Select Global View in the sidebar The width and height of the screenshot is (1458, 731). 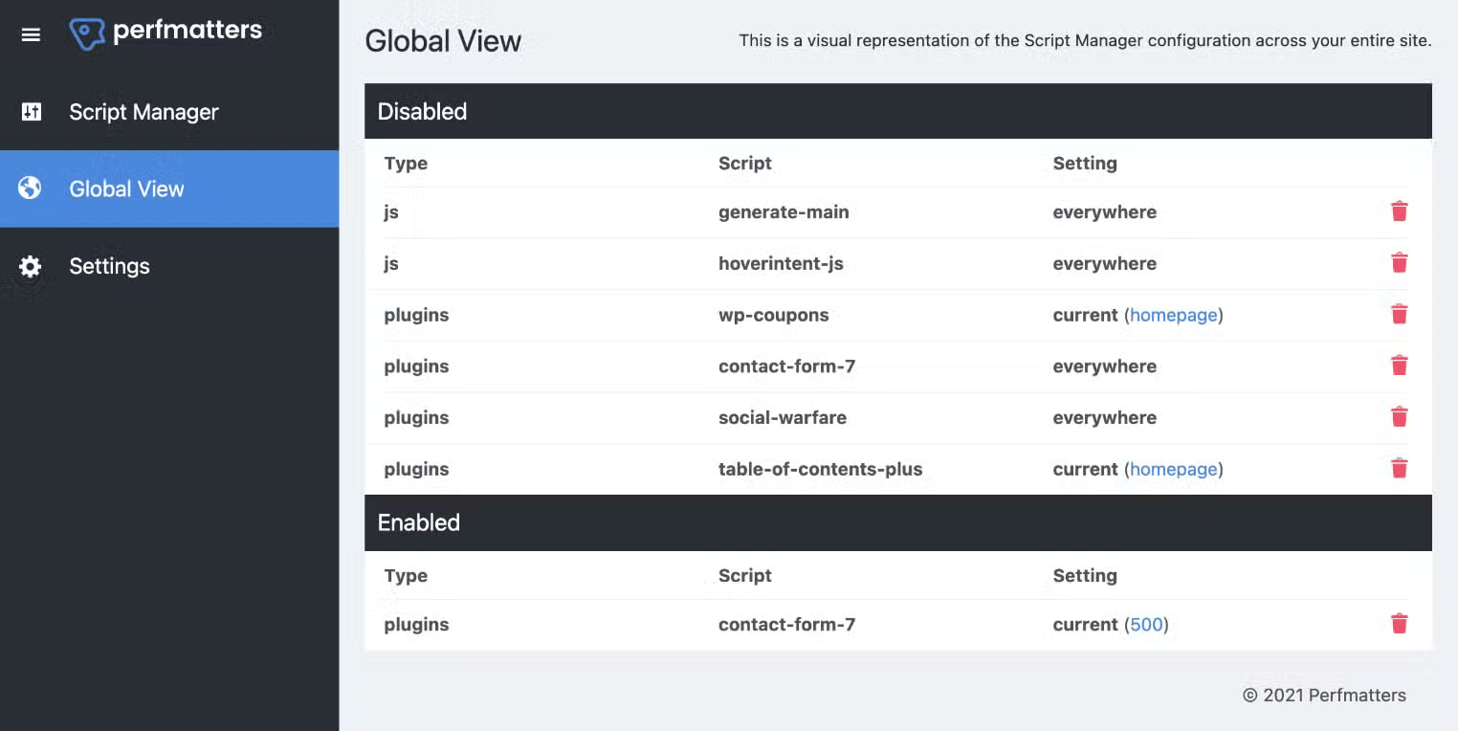[126, 188]
